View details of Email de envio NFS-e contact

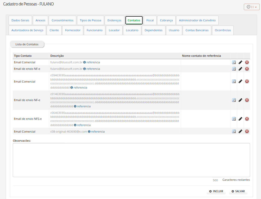234,119
